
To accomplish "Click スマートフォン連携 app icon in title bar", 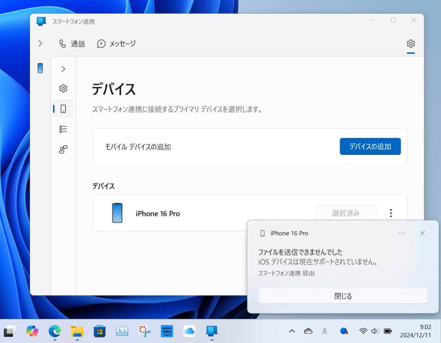I will click(41, 21).
